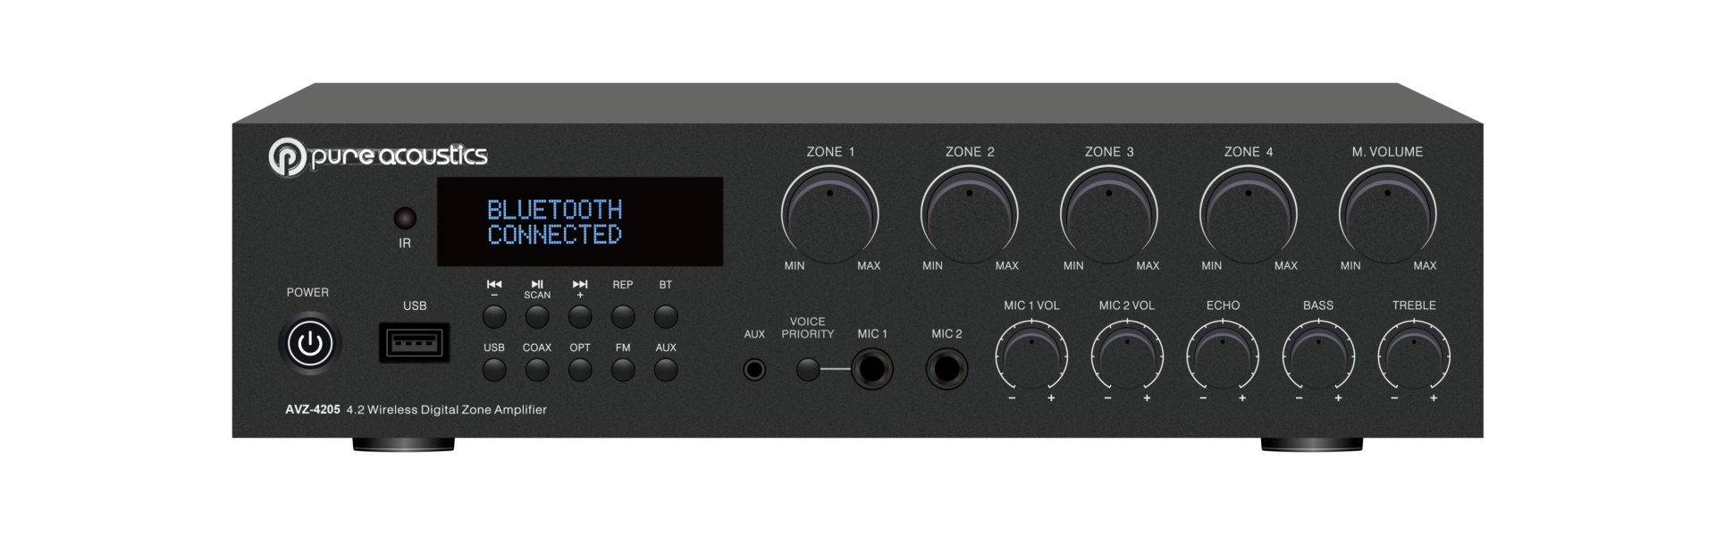Image resolution: width=1716 pixels, height=536 pixels.
Task: Click the POWER label
Action: (x=307, y=292)
